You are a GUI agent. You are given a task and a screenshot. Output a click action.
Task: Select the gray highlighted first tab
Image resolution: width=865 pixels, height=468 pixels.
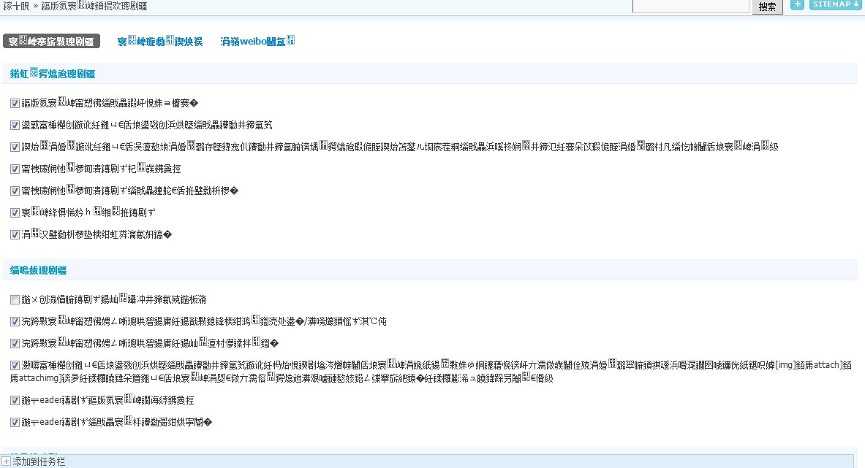pyautogui.click(x=51, y=42)
